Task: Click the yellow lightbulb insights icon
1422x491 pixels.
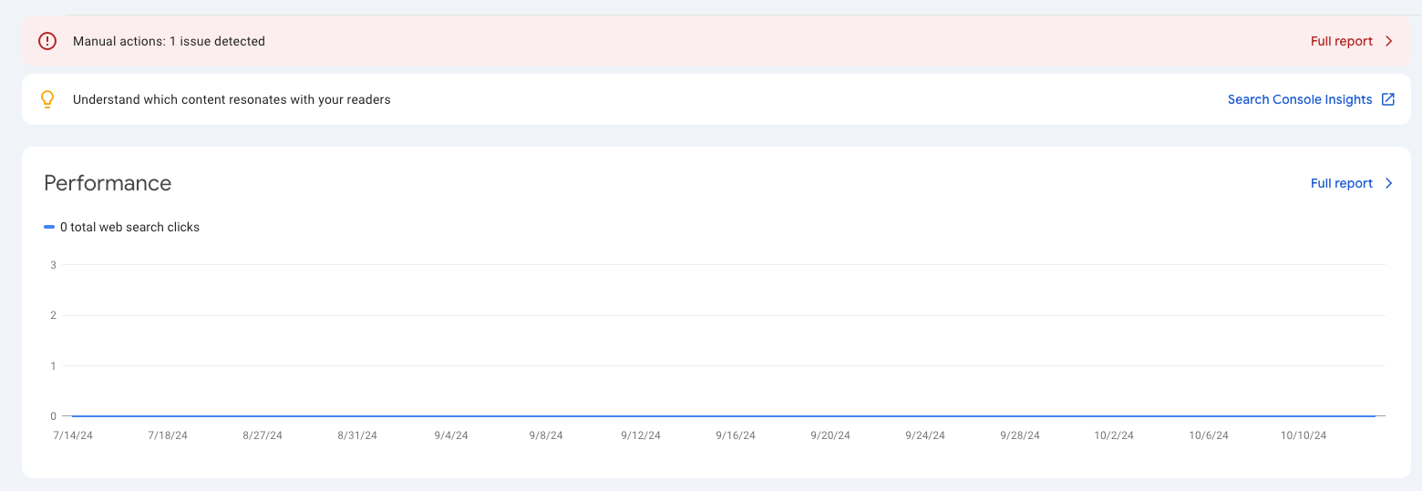Action: (47, 99)
